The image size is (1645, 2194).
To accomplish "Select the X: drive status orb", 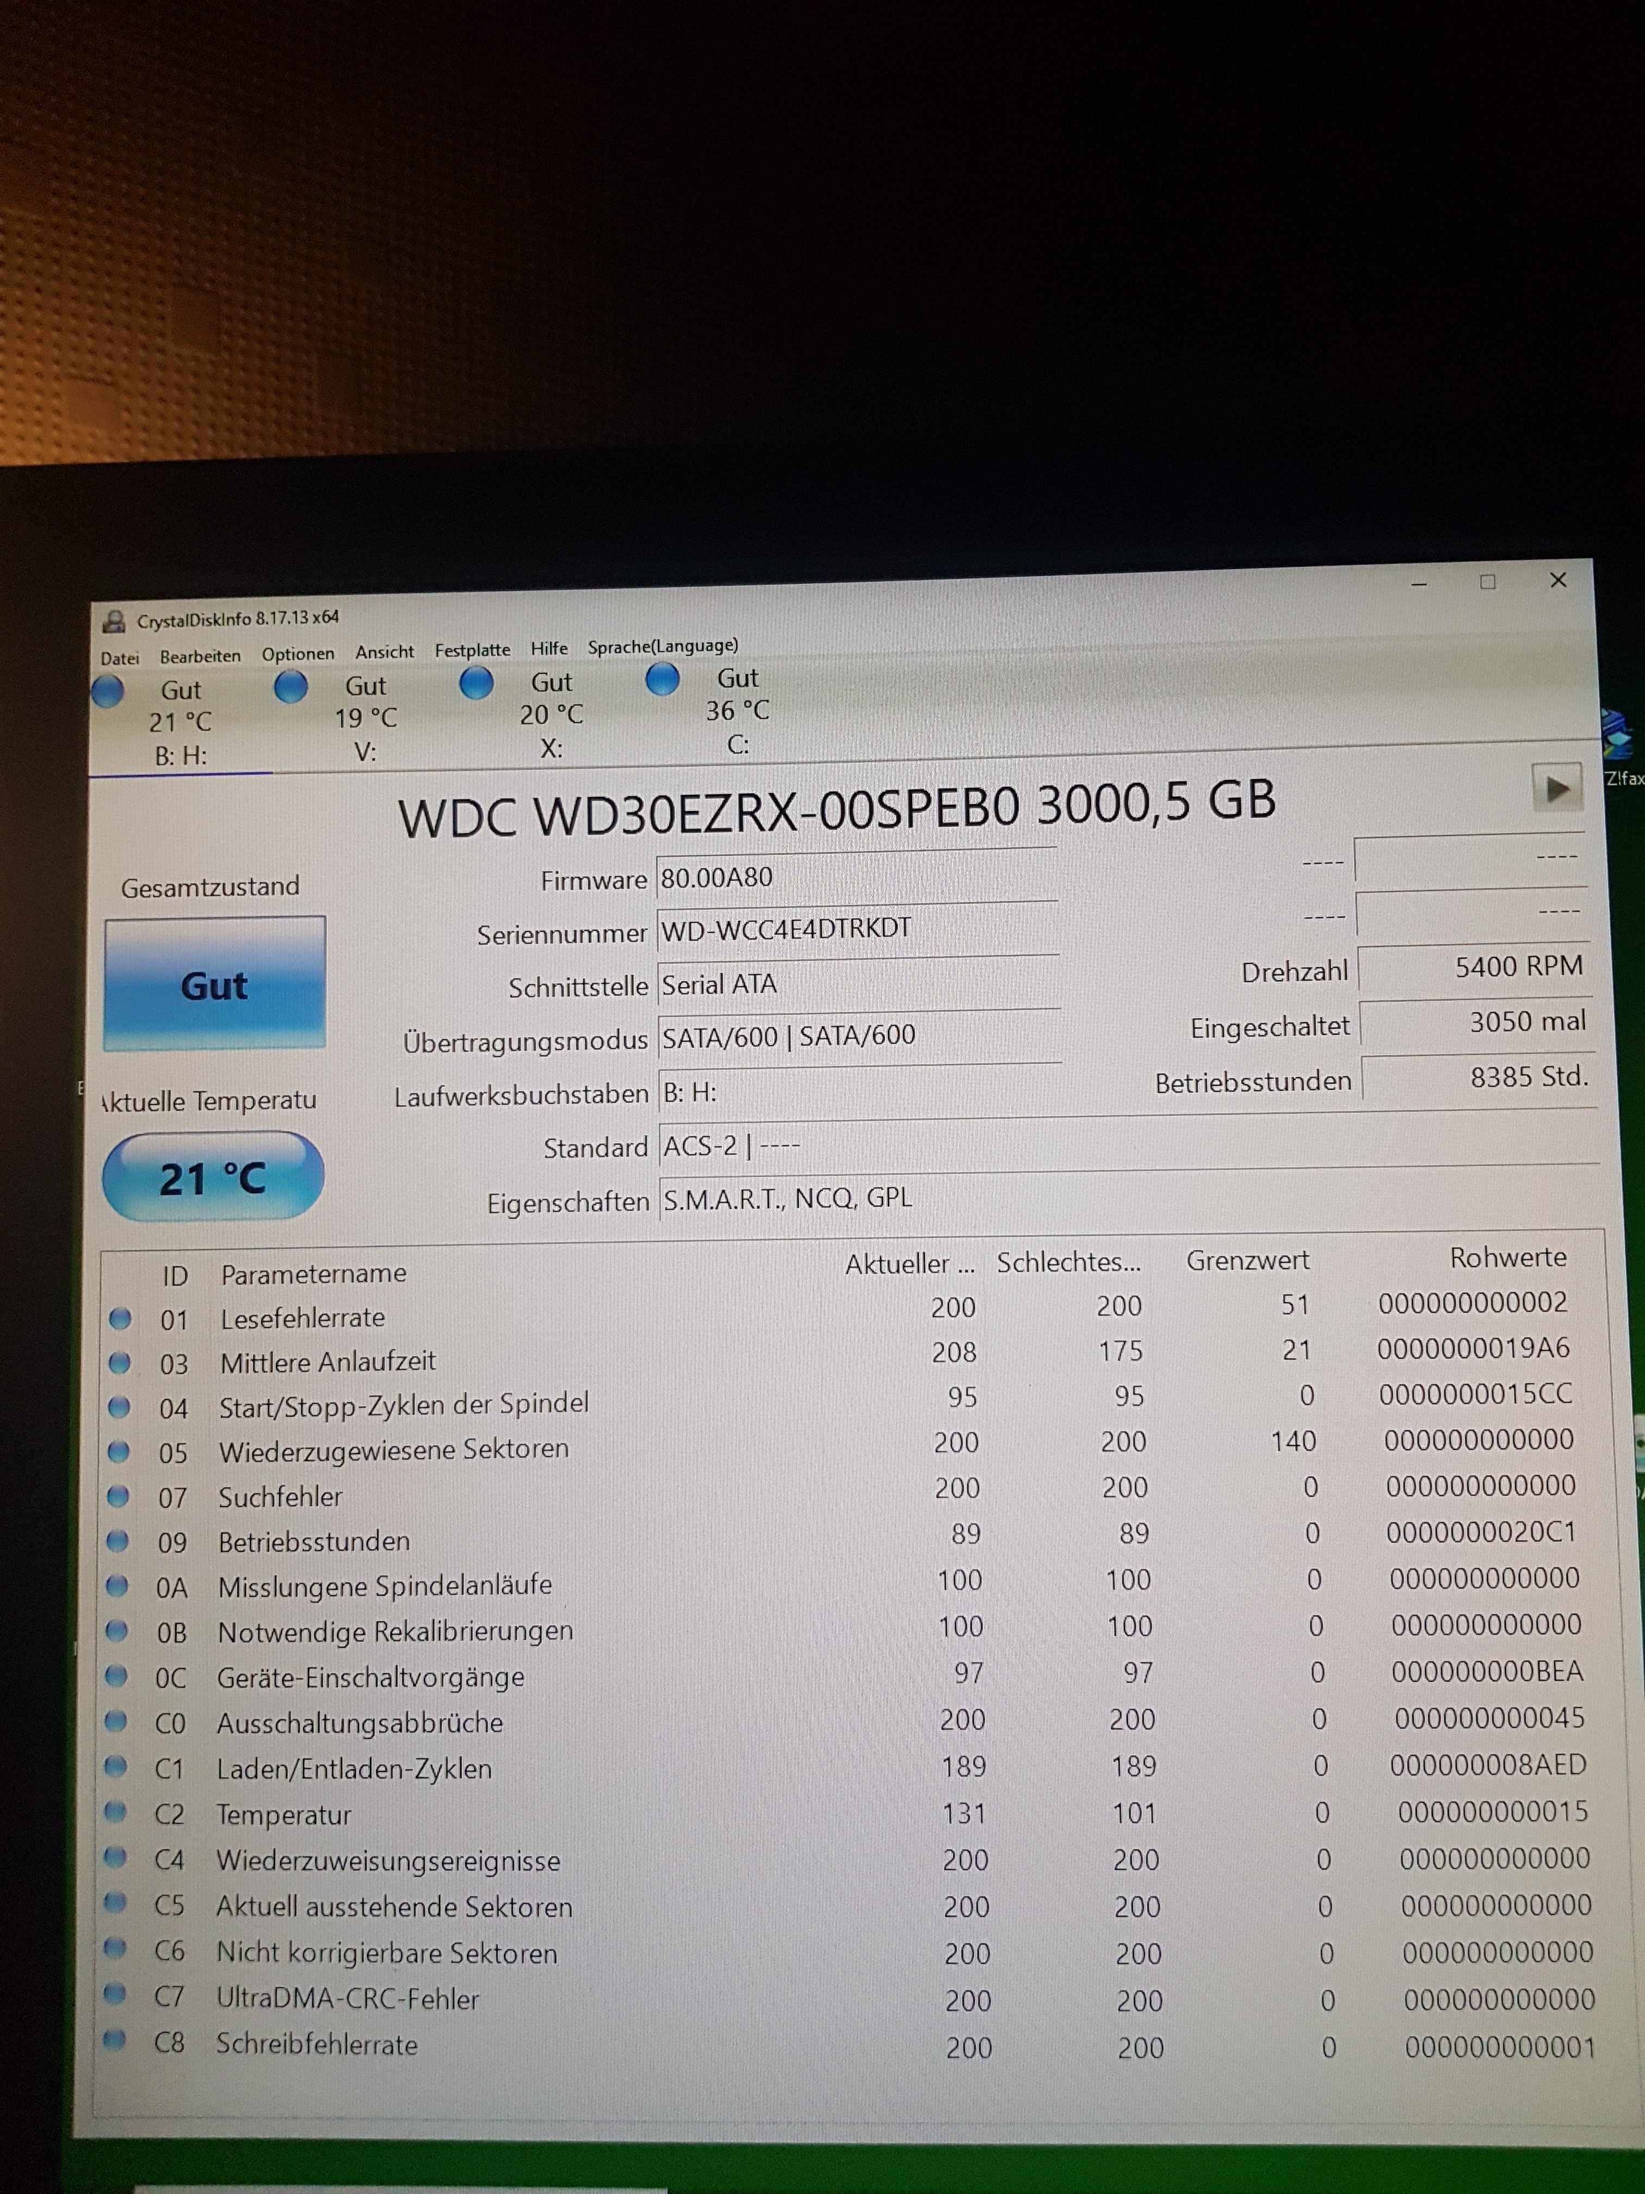I will pyautogui.click(x=477, y=682).
